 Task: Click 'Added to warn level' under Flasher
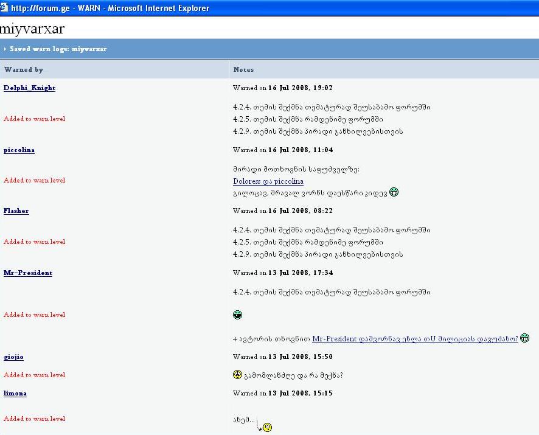pyautogui.click(x=35, y=242)
